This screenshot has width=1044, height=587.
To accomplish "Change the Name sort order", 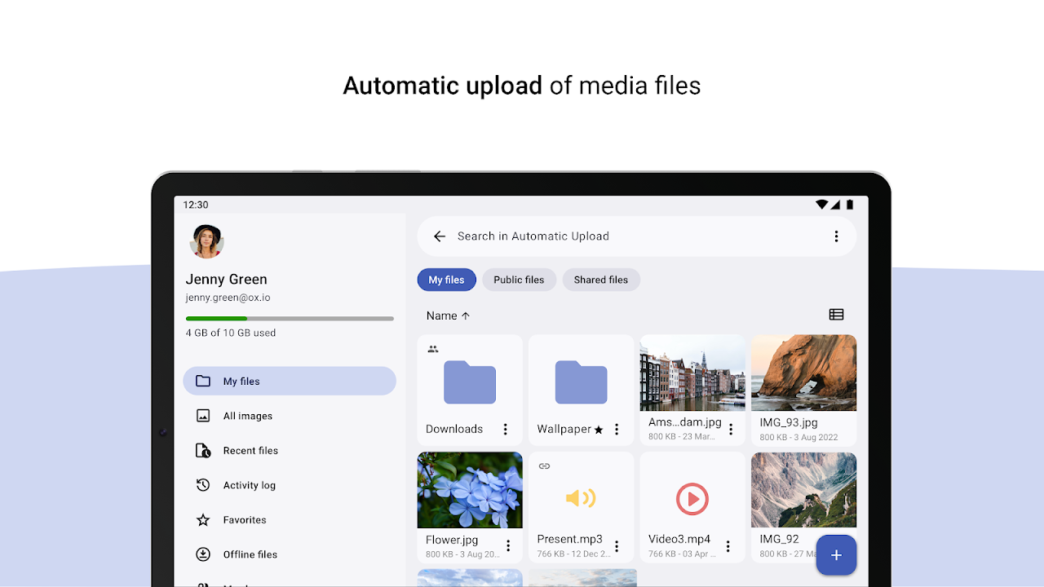I will [449, 316].
